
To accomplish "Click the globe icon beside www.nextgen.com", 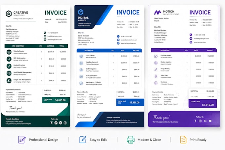I will coord(191,42).
